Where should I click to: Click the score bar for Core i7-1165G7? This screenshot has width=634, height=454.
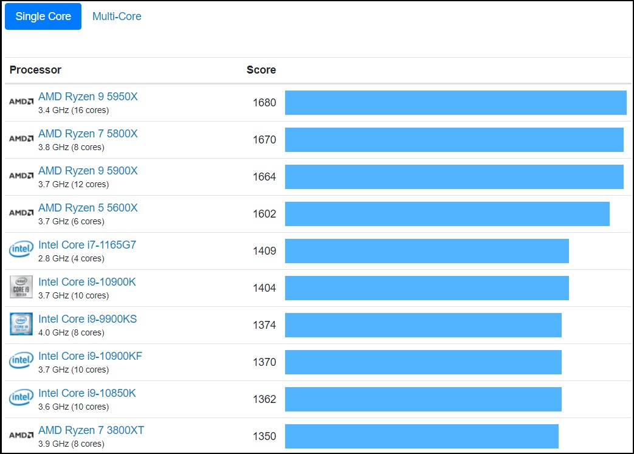coord(427,251)
